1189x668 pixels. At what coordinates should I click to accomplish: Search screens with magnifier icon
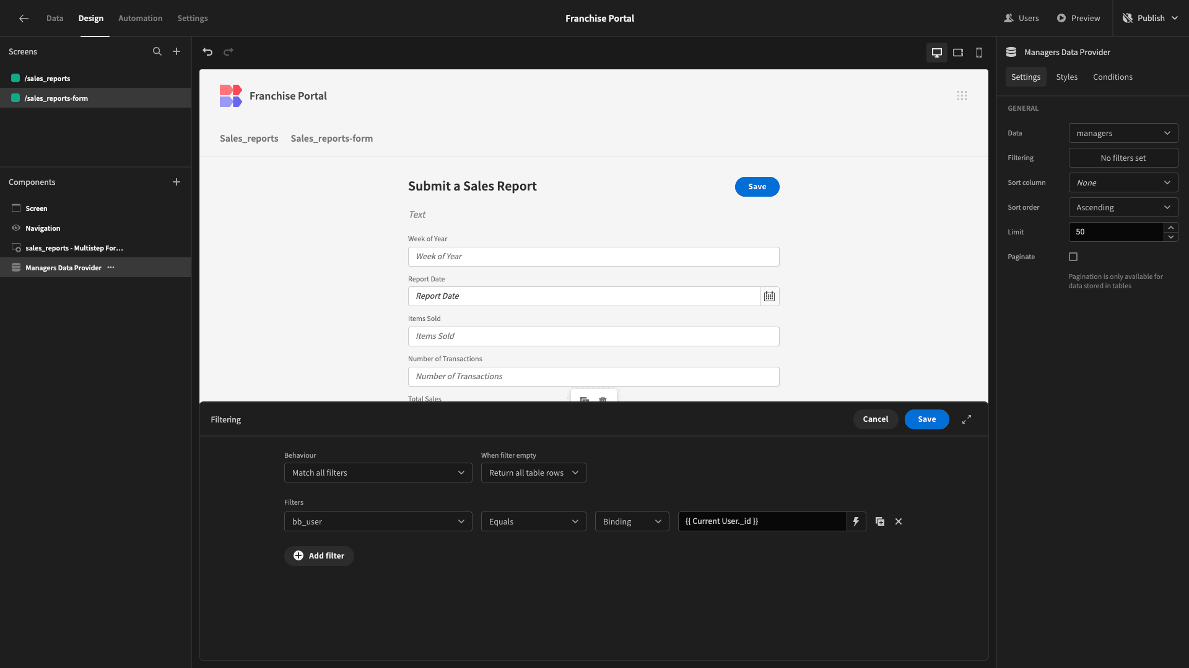[157, 52]
